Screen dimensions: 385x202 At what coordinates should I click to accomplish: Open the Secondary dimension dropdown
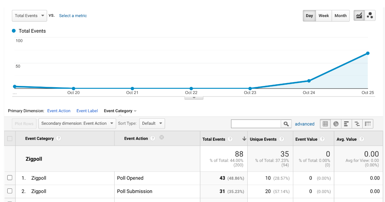tap(77, 123)
